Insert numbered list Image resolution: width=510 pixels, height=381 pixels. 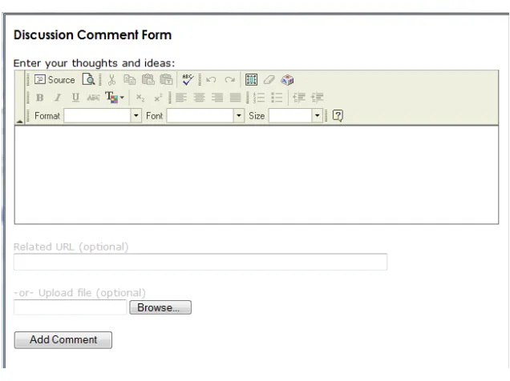259,98
